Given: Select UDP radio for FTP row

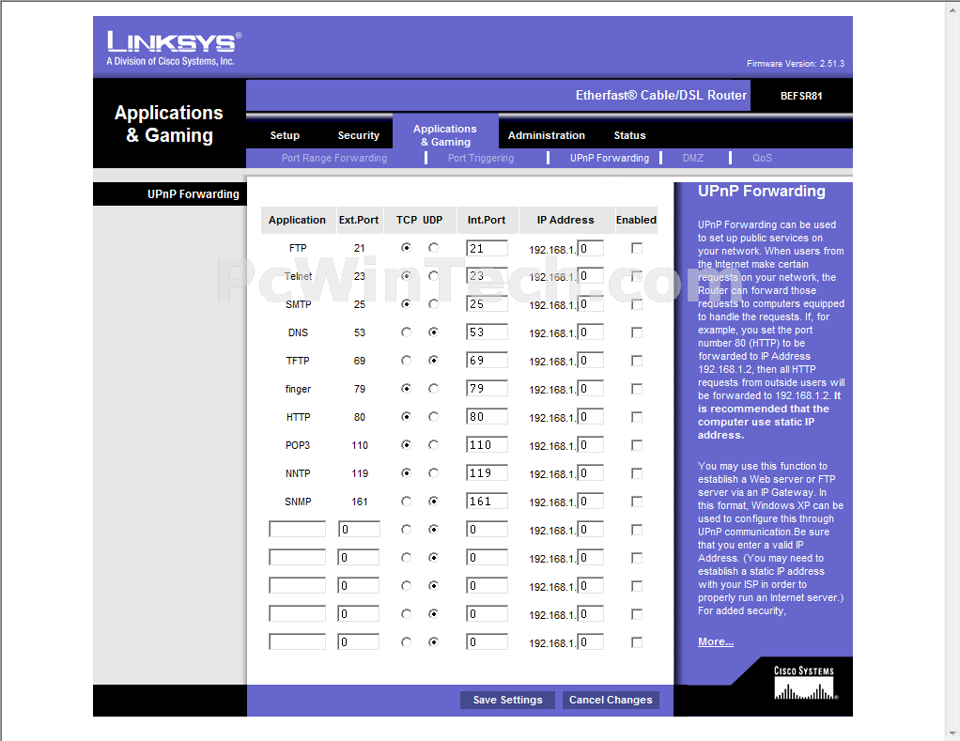Looking at the screenshot, I should coord(433,248).
